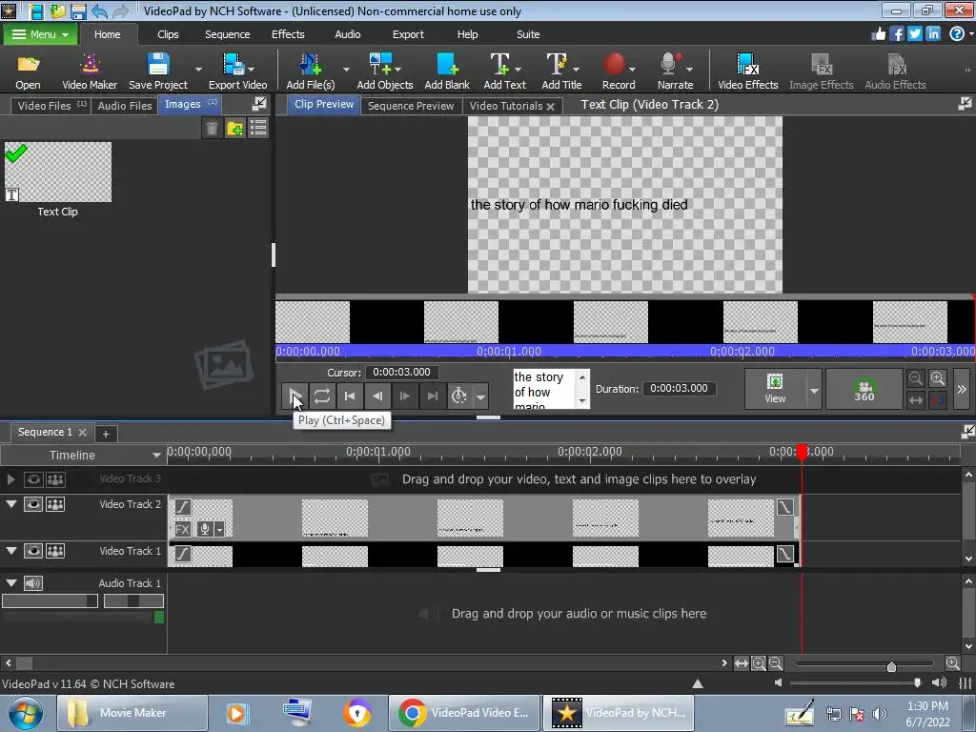Switch to the Audio Files bin tab
This screenshot has height=732, width=976.
[125, 106]
